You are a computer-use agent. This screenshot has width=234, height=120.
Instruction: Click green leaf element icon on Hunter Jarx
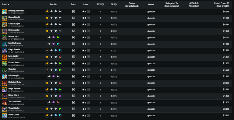[58, 37]
